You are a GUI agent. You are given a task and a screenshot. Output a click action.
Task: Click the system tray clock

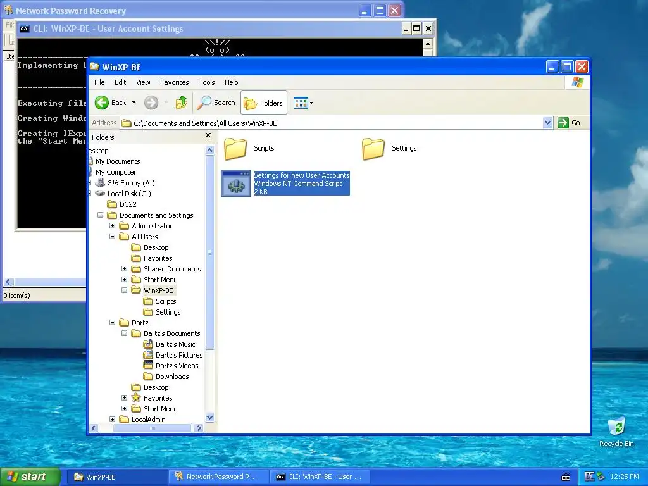(x=625, y=477)
